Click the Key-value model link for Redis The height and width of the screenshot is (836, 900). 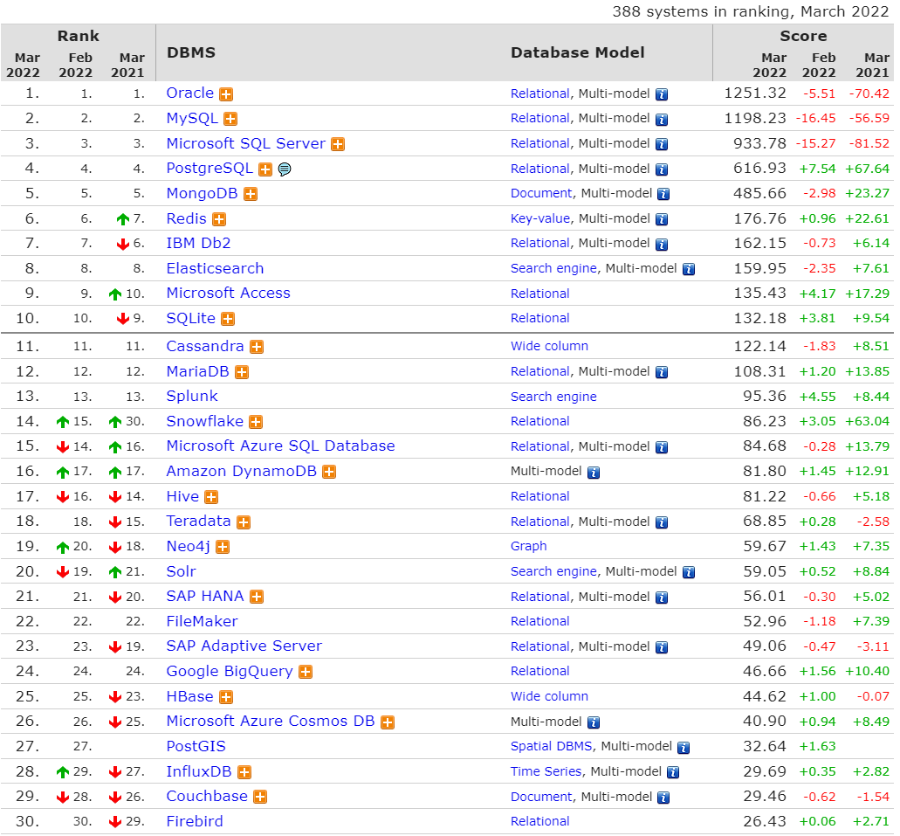(540, 219)
